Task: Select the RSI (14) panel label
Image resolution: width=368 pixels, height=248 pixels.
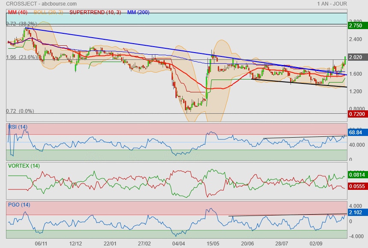Action: click(18, 127)
